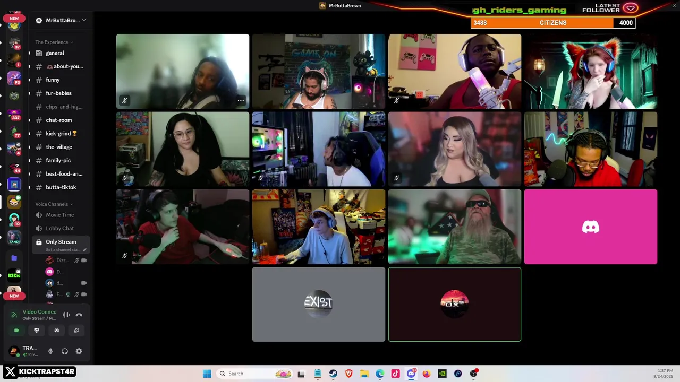This screenshot has height=382, width=680.
Task: Click the bottom NEW unread indicator
Action: pyautogui.click(x=14, y=296)
